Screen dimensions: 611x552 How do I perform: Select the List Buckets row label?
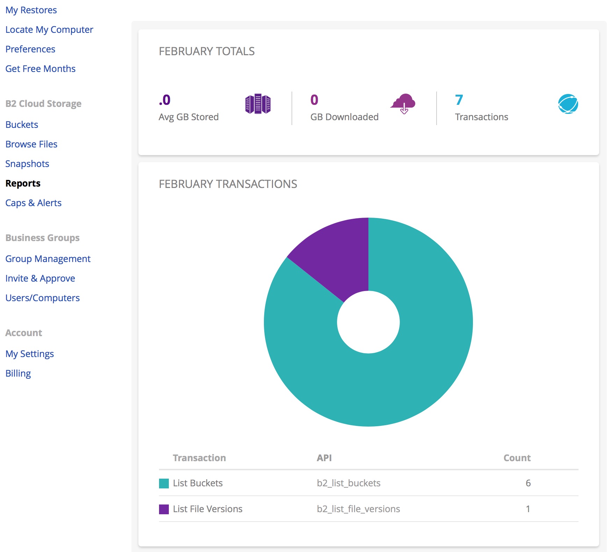click(x=198, y=483)
